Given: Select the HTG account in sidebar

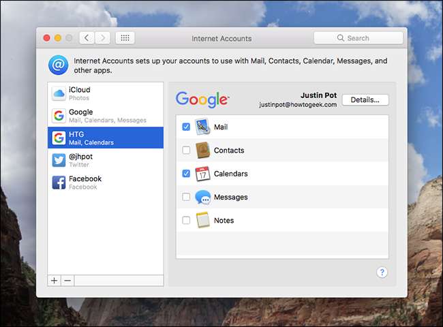Looking at the screenshot, I should point(106,138).
